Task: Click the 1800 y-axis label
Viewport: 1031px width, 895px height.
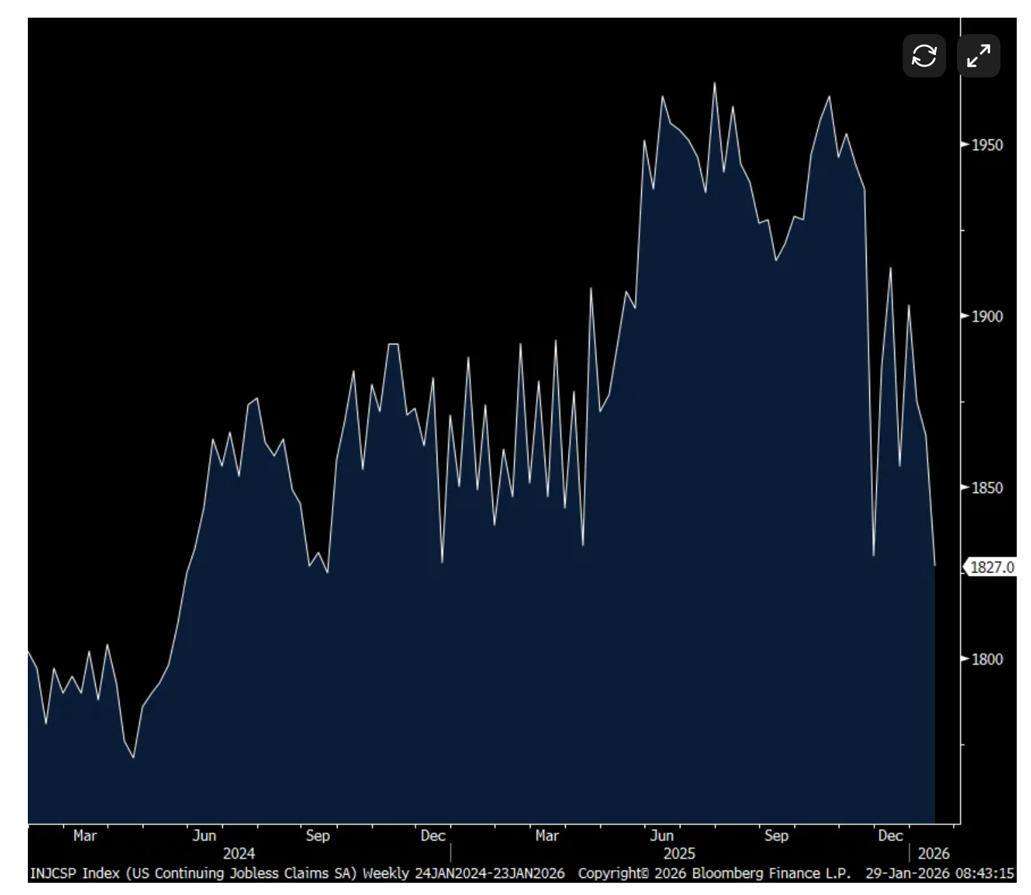Action: [x=986, y=659]
